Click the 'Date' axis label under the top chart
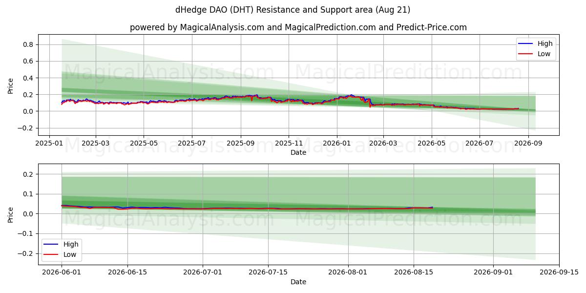 (x=298, y=153)
